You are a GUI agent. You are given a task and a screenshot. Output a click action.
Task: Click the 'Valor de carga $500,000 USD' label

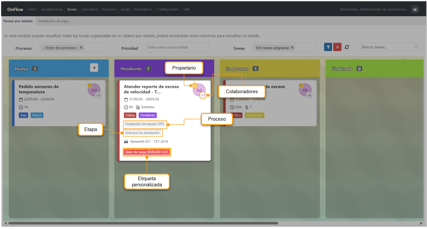[x=147, y=152]
